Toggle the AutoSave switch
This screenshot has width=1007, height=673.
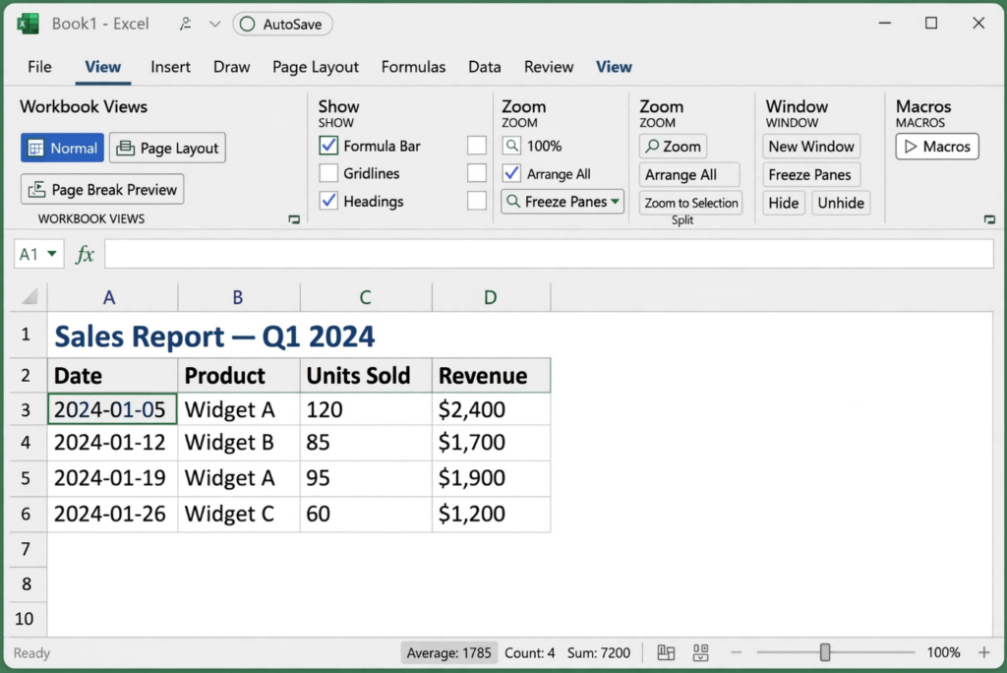282,24
